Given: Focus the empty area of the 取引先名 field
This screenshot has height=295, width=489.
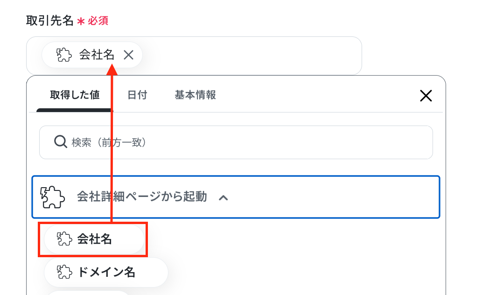Looking at the screenshot, I should pos(250,56).
